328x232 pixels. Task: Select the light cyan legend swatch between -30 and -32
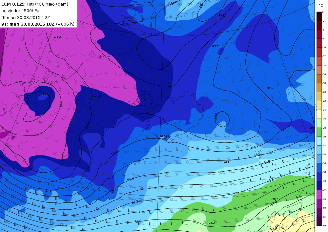point(319,141)
